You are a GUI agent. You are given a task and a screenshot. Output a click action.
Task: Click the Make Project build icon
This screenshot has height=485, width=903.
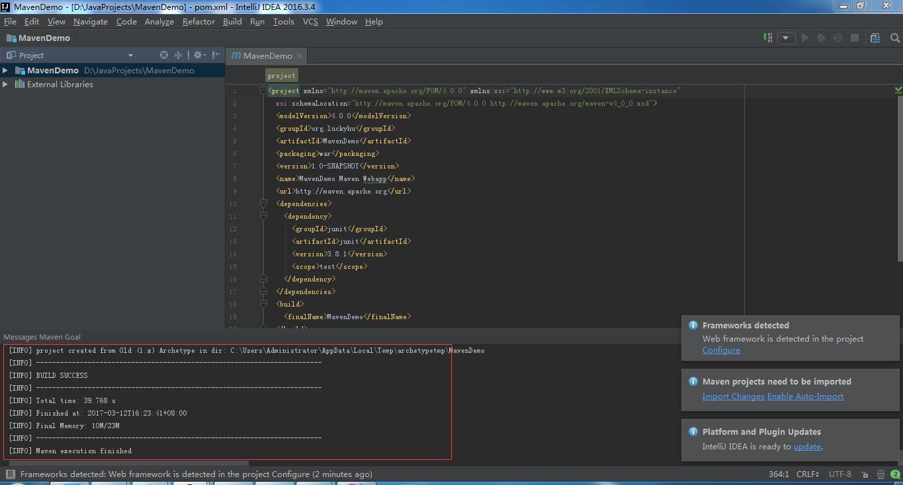point(768,38)
